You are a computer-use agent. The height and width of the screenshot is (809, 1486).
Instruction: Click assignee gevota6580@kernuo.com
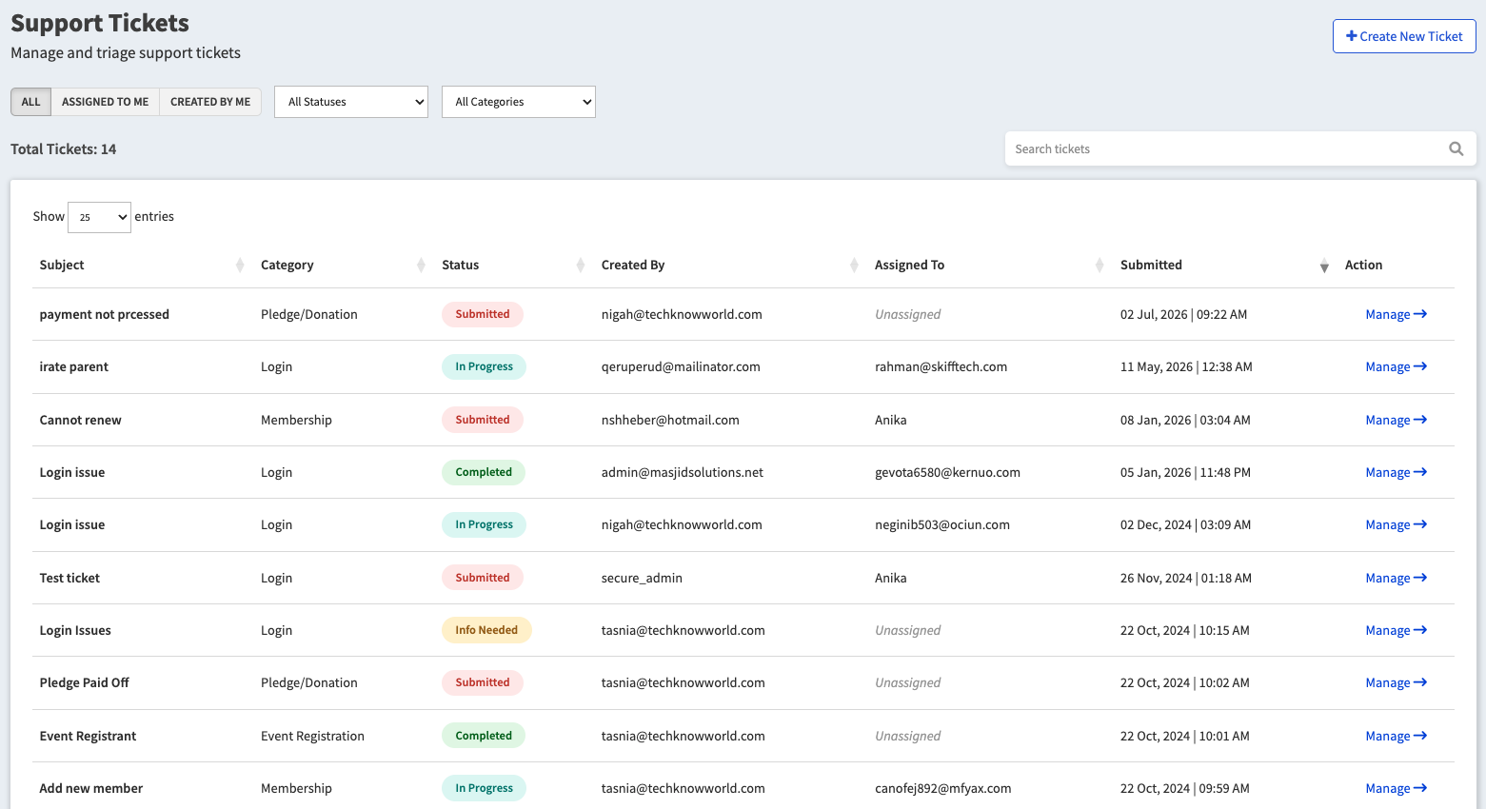click(947, 472)
